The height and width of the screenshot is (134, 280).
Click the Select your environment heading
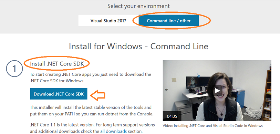point(138,6)
